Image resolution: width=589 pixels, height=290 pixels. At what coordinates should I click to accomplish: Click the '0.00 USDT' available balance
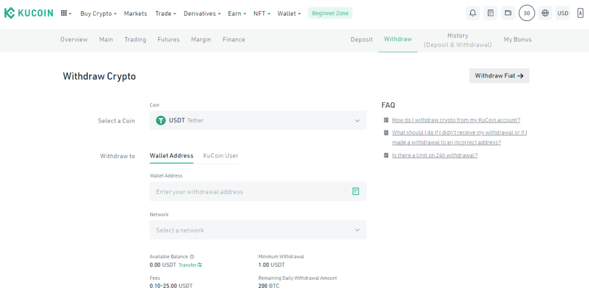(162, 265)
